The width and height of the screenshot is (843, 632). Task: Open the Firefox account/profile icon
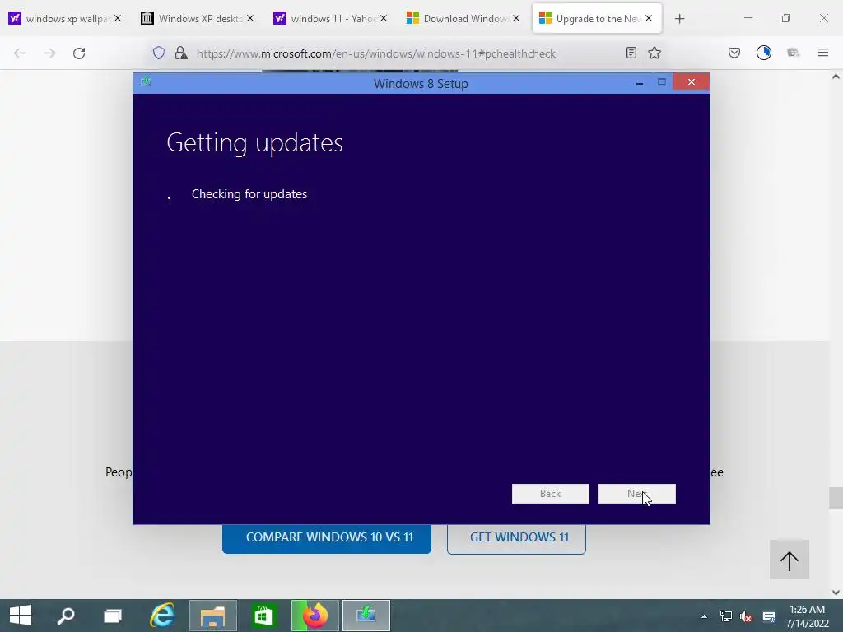[764, 53]
